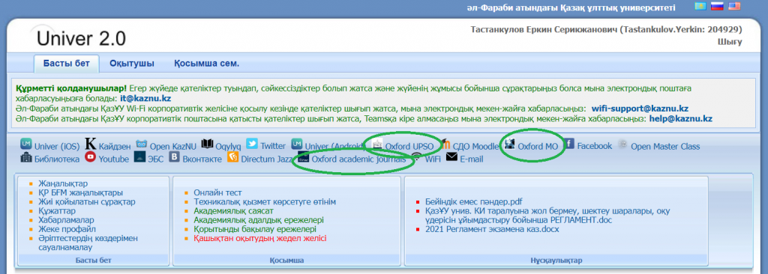768x274 pixels.
Task: Open Академиялық адалдық ережелері link
Action: pyautogui.click(x=259, y=220)
